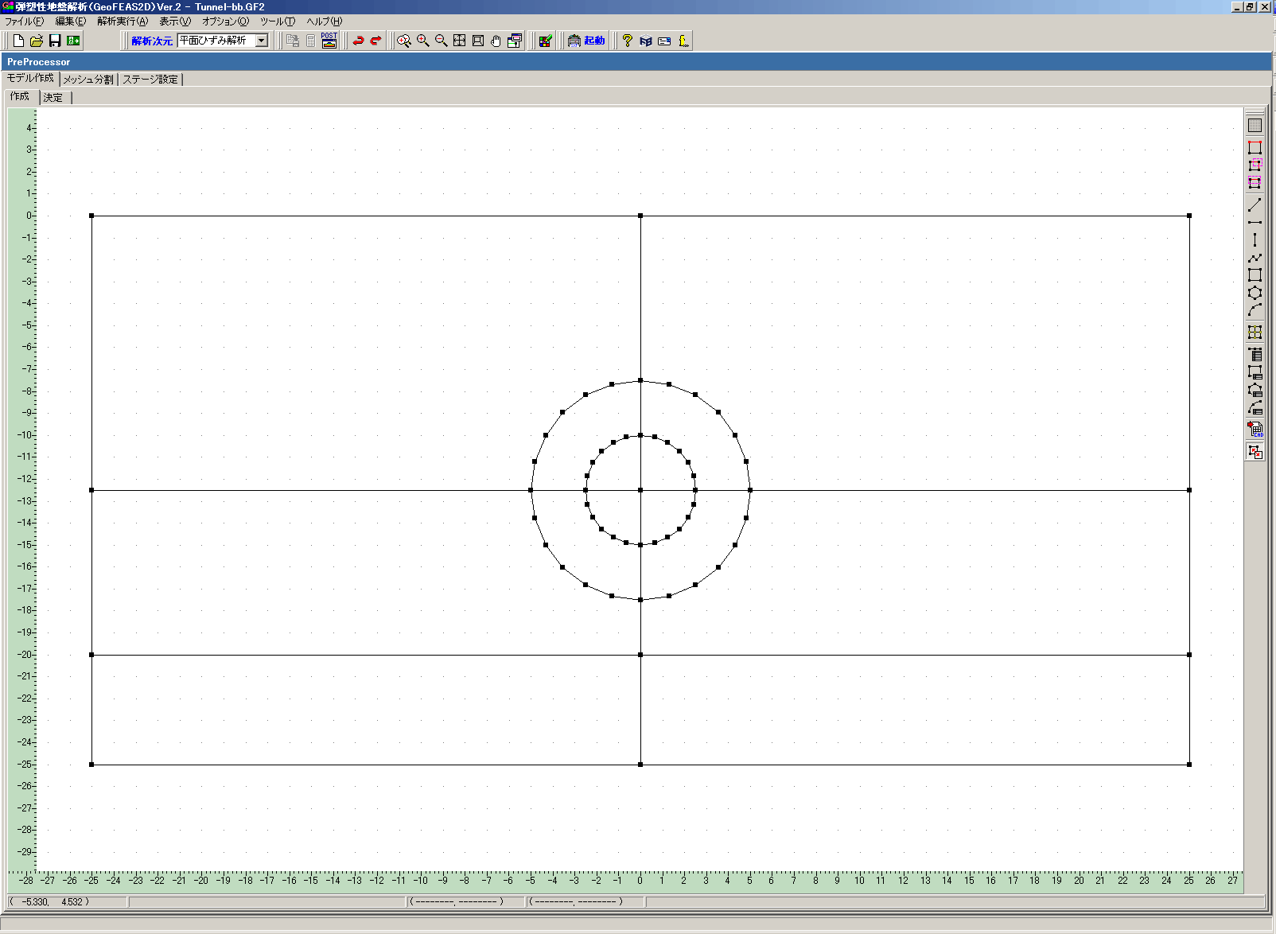Toggle the grid display icon in right toolbar
This screenshot has height=934, width=1276.
1255,125
